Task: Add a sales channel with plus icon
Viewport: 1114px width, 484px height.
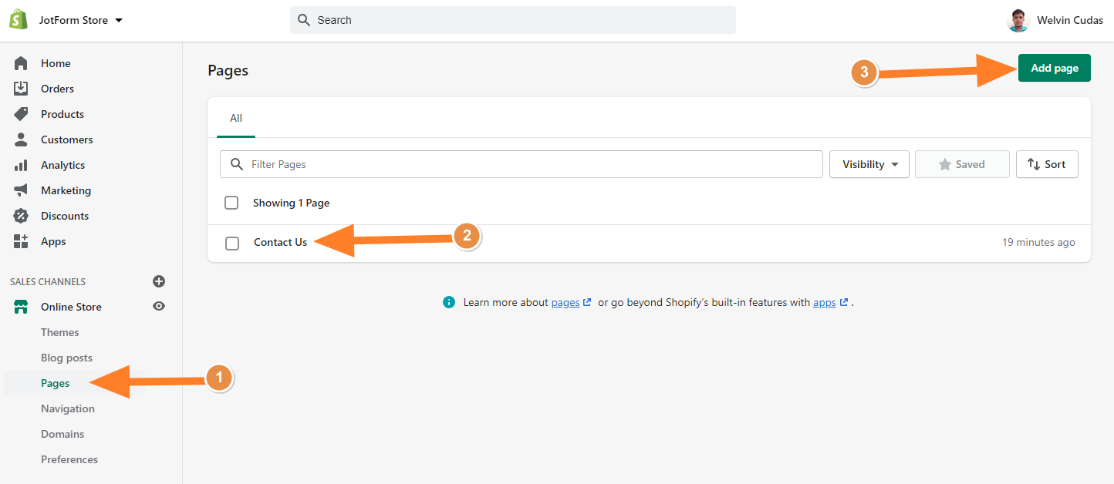Action: point(159,281)
